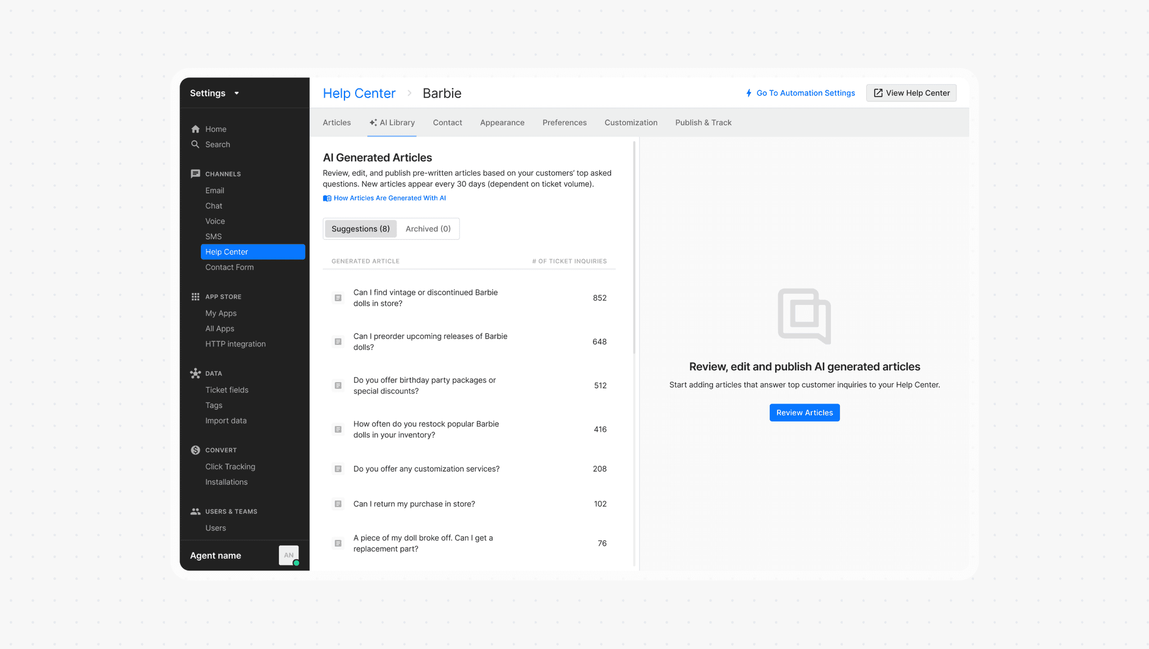Viewport: 1149px width, 649px height.
Task: Click the App Store grid icon
Action: point(195,296)
